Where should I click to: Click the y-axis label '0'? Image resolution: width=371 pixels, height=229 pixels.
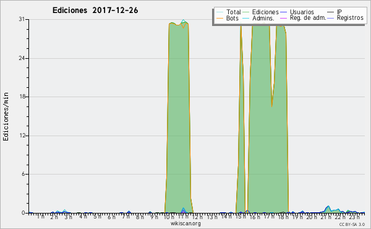[23, 213]
